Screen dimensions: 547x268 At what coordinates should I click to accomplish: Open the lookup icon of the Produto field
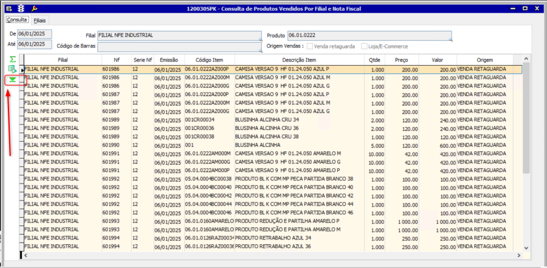pos(450,40)
